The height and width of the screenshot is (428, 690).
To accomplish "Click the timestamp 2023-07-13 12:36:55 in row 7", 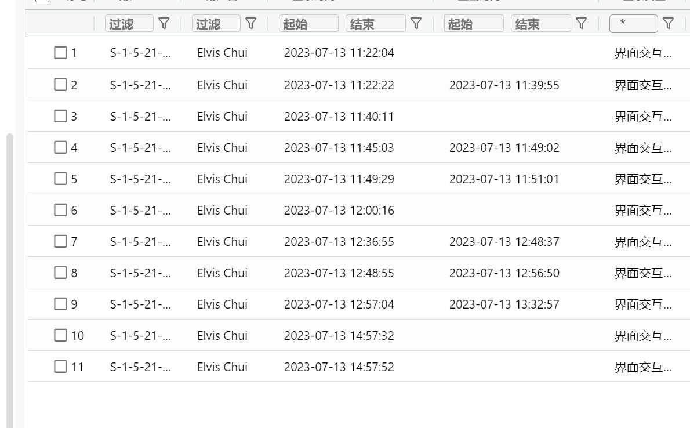I will pos(339,241).
